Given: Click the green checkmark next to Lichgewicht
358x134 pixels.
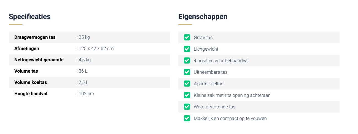Looking at the screenshot, I should click(187, 49).
